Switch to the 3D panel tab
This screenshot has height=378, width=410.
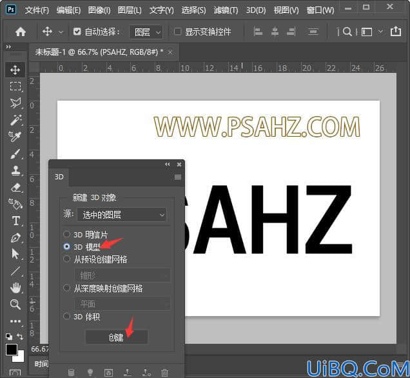tap(59, 177)
